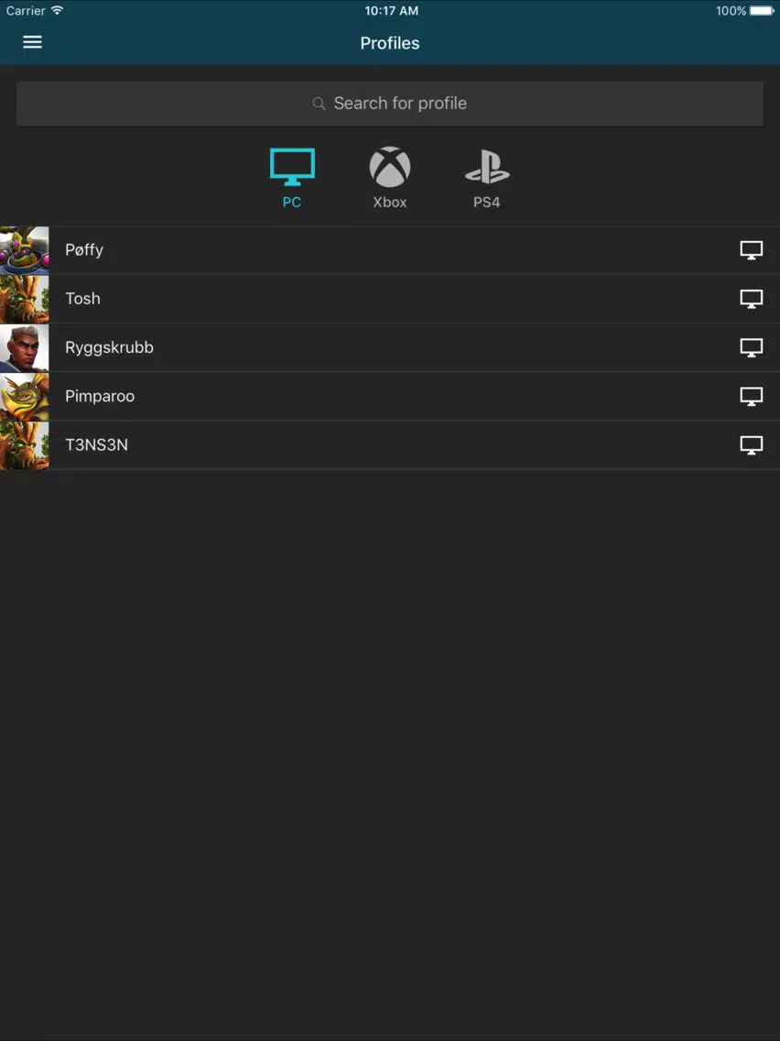Screen dimensions: 780x1041
Task: Click the PC label under platforms
Action: (x=292, y=203)
